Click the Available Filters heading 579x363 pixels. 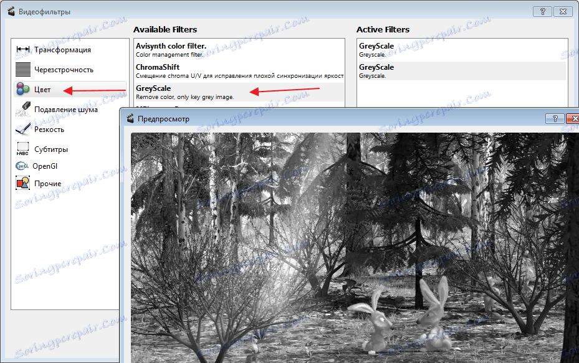click(165, 29)
